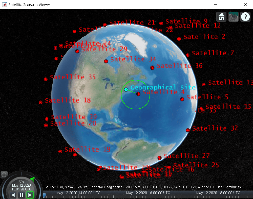Screen dimensions: 253x199
Task: Select the Geographical Site marker
Action: 126,89
